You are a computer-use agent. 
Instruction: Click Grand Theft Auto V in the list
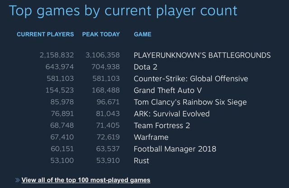pyautogui.click(x=168, y=90)
